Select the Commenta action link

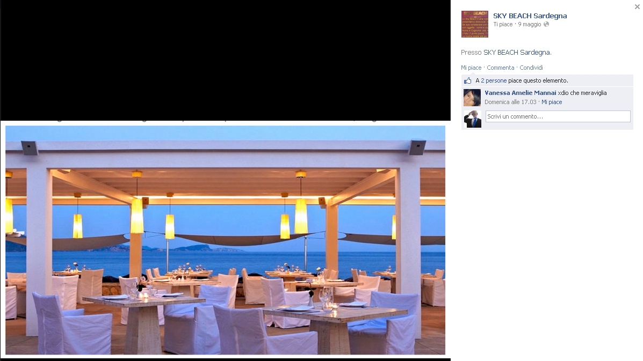[x=500, y=68]
